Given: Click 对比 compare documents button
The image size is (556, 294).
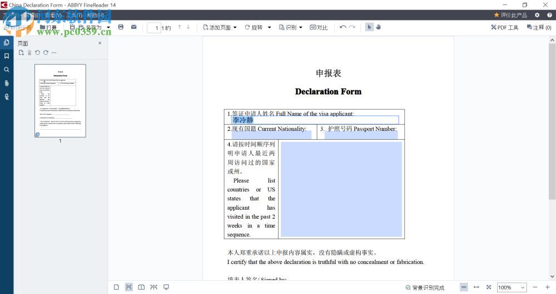Looking at the screenshot, I should pyautogui.click(x=319, y=27).
